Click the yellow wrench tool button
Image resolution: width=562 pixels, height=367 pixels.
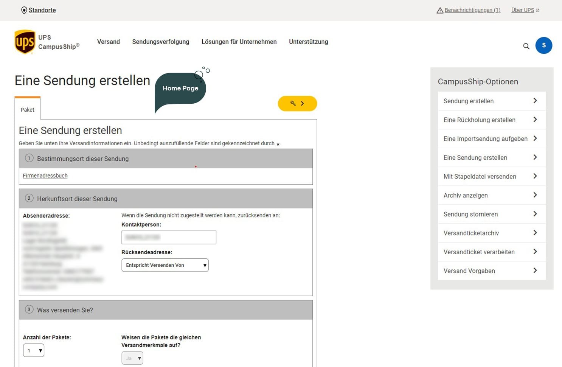pos(297,103)
